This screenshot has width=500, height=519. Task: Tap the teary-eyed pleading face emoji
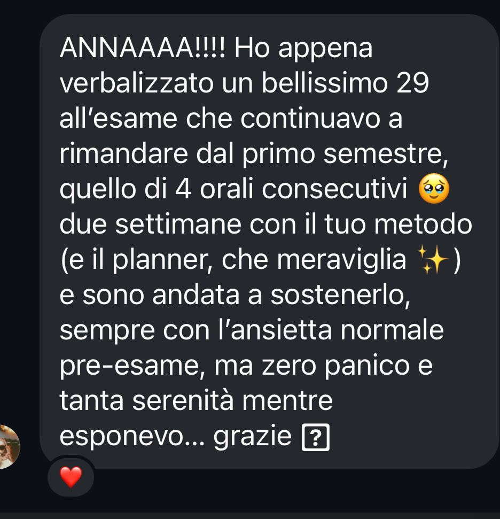[x=434, y=188]
